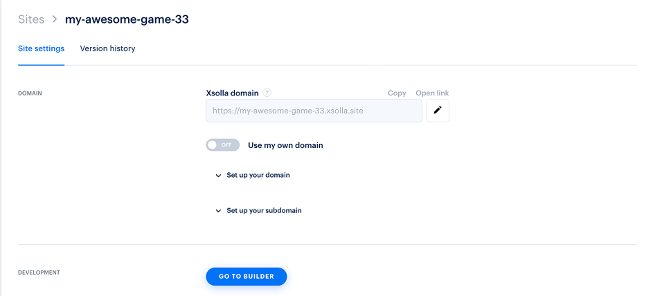Click the Xsolla domain URL field

[x=314, y=111]
